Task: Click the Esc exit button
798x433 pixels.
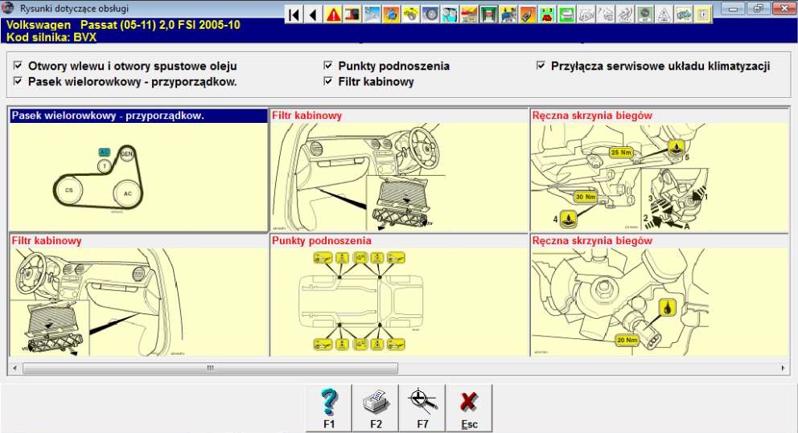Action: pyautogui.click(x=469, y=408)
